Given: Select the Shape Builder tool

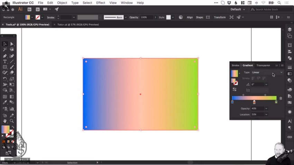Looking at the screenshot, I should pos(5,90).
